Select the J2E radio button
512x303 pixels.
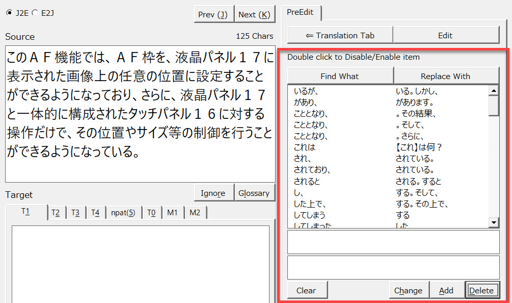(9, 13)
